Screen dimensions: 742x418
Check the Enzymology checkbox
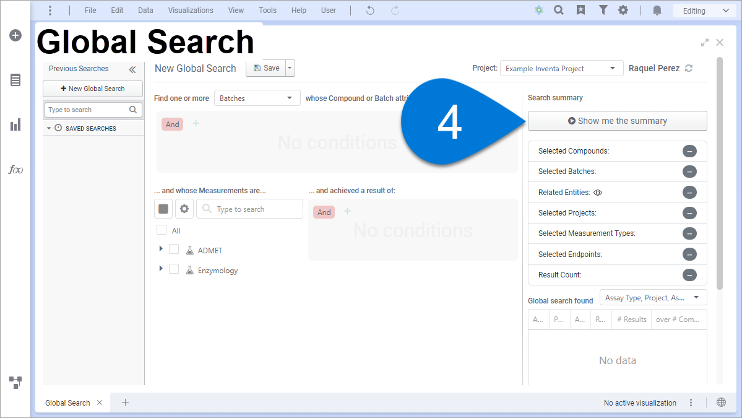pos(174,269)
